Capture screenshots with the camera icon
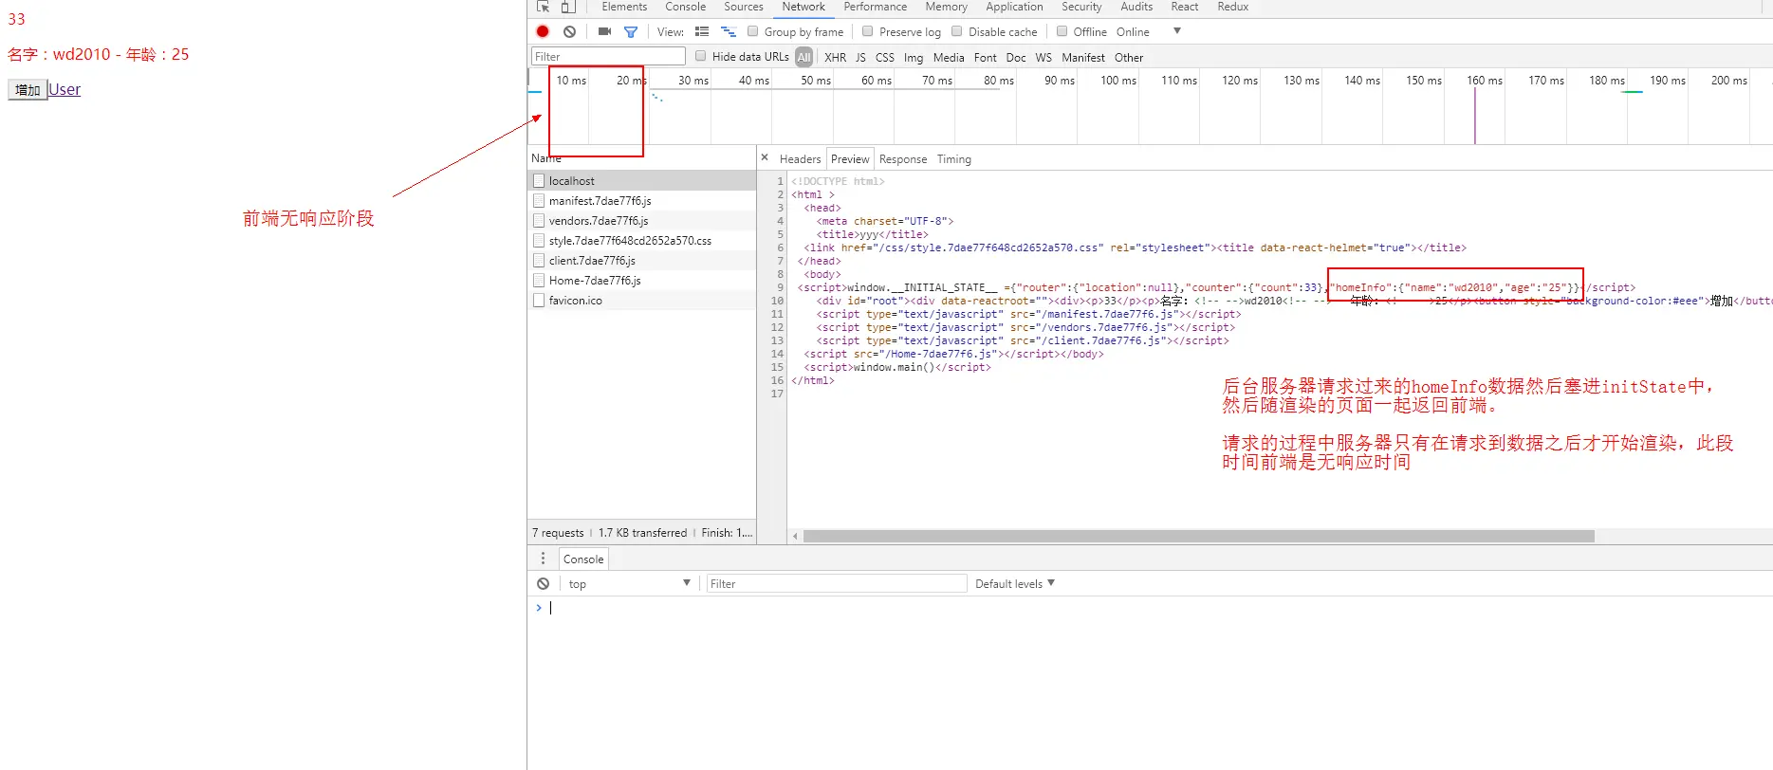 (x=604, y=31)
